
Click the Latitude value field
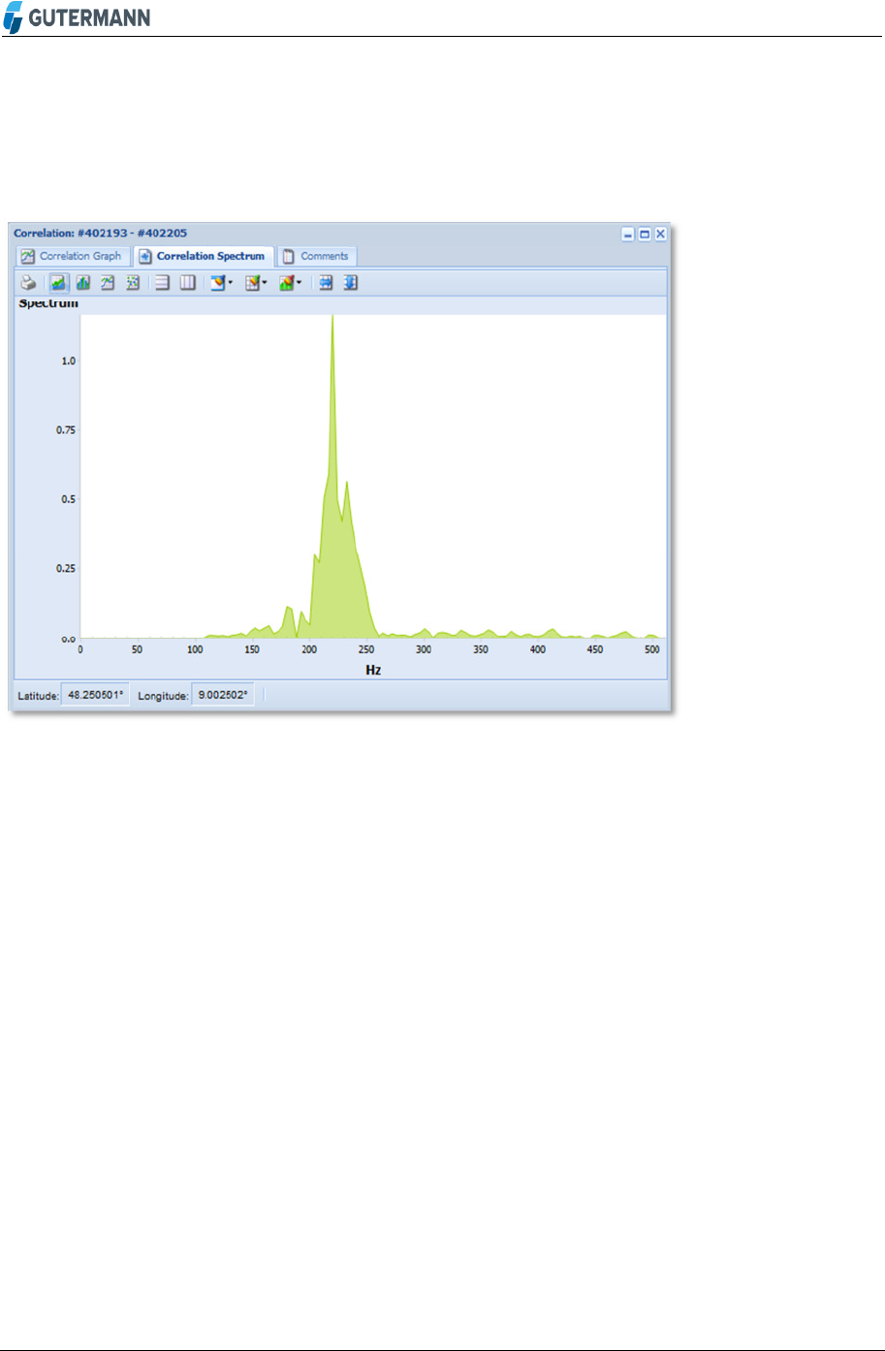(x=95, y=695)
